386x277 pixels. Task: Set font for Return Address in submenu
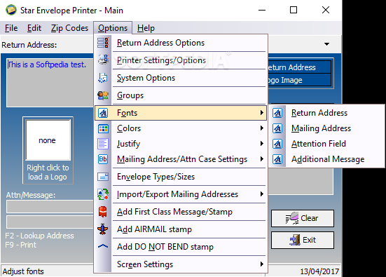click(326, 113)
